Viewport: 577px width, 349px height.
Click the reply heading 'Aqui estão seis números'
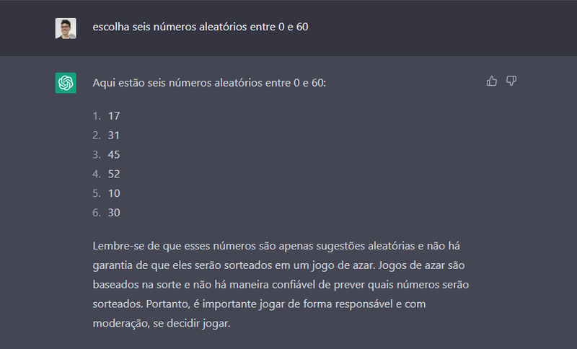coord(209,83)
